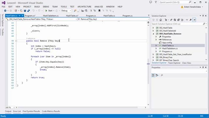This screenshot has width=209, height=118.
Task: Click the View Code icon in Solution Explorer
Action: pyautogui.click(x=187, y=20)
